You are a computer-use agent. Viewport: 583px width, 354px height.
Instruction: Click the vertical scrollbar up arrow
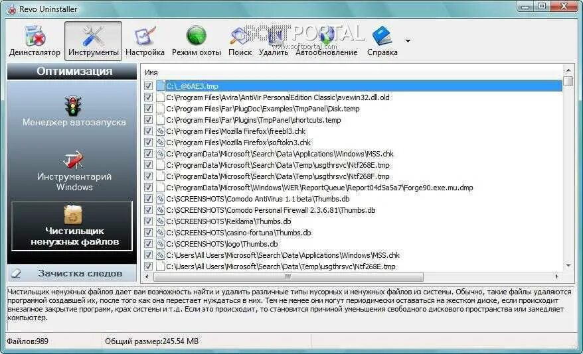click(568, 70)
